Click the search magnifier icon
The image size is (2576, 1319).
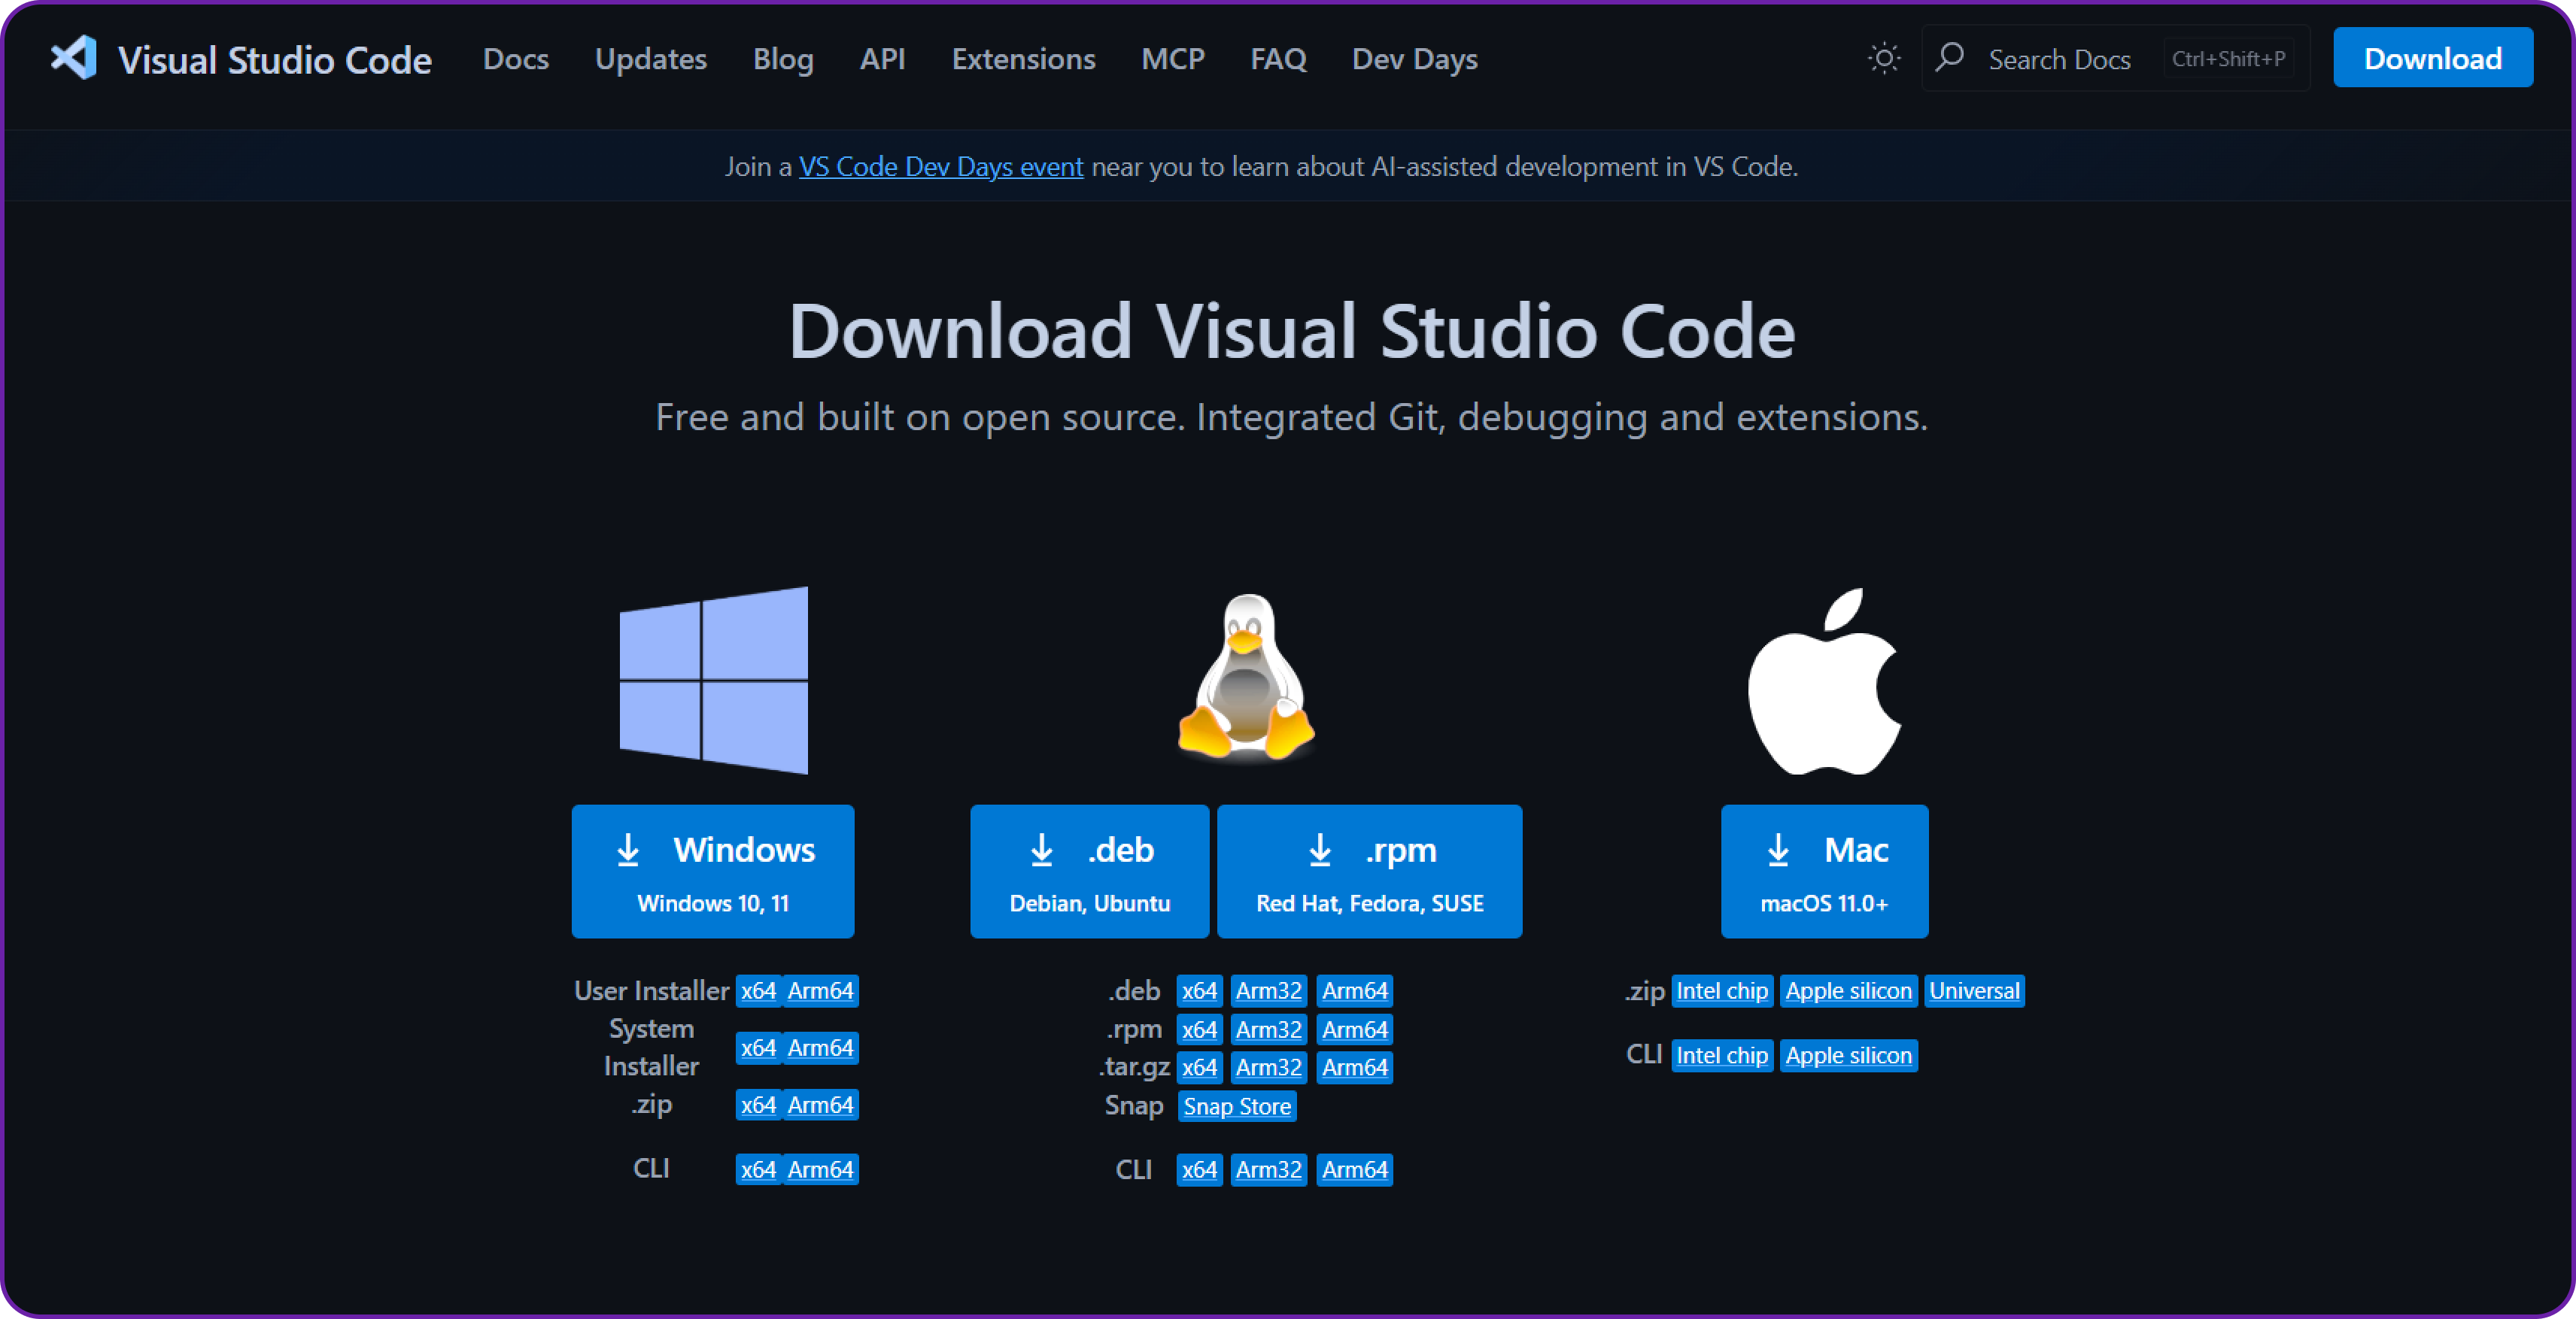coord(1950,58)
